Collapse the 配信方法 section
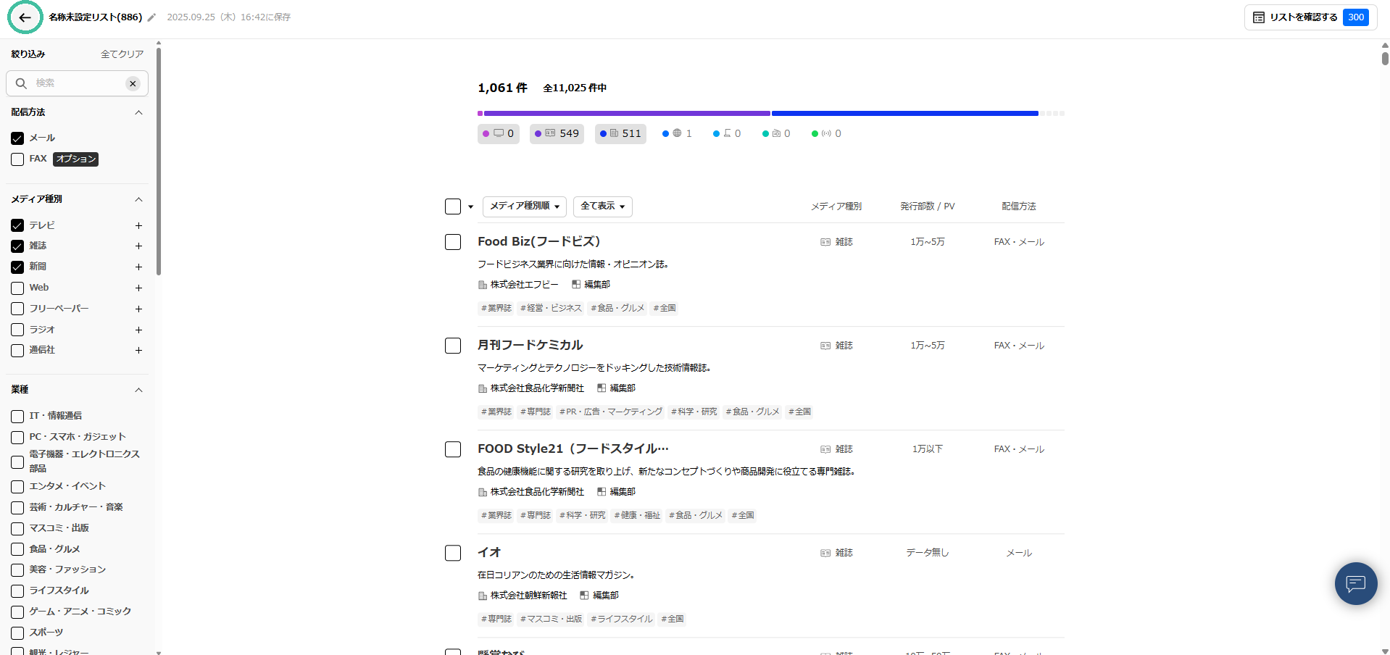Screen dimensions: 1390x655 [x=138, y=112]
